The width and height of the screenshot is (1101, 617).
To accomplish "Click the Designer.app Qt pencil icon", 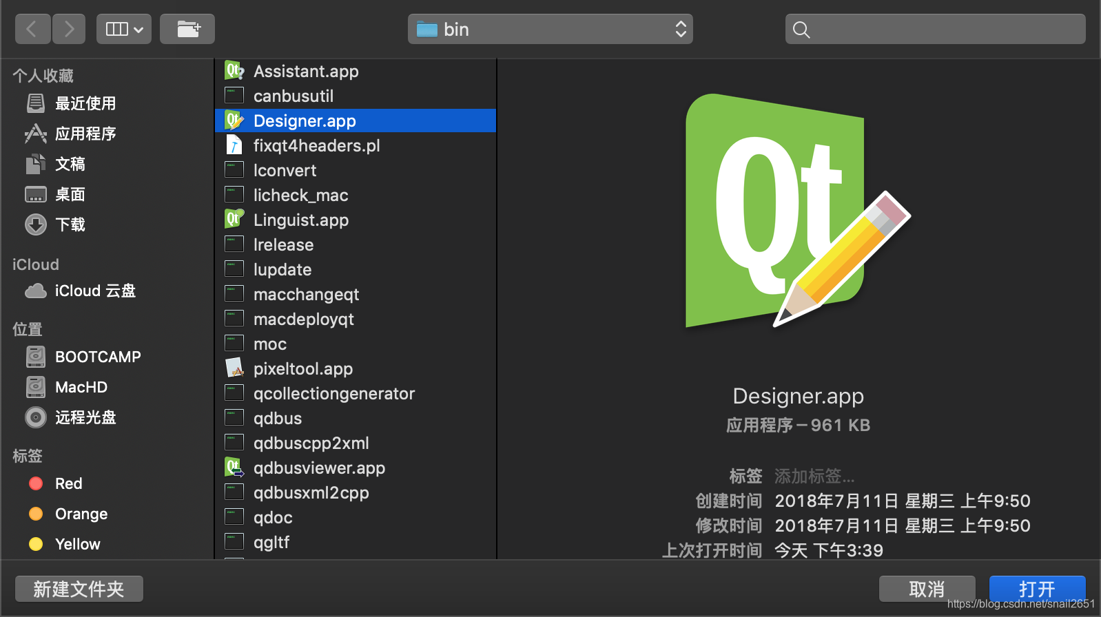I will 234,120.
